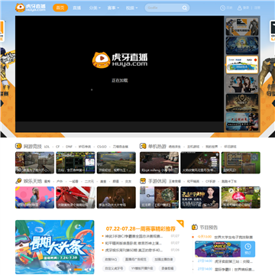Open the 二次元 category link
Image resolution: width=275 pixels, height=275 pixels.
pyautogui.click(x=89, y=182)
